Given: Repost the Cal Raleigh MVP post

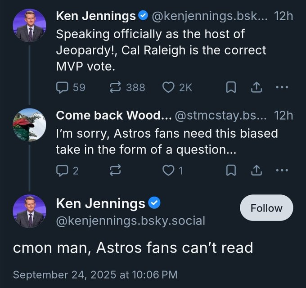Looking at the screenshot, I should [127, 87].
